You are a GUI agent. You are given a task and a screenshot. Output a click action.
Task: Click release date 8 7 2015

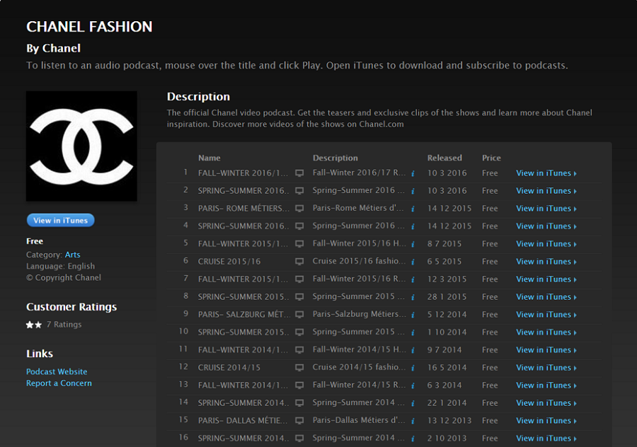click(x=444, y=244)
